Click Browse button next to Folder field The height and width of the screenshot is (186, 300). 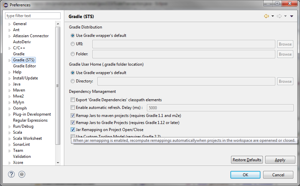coord(285,54)
